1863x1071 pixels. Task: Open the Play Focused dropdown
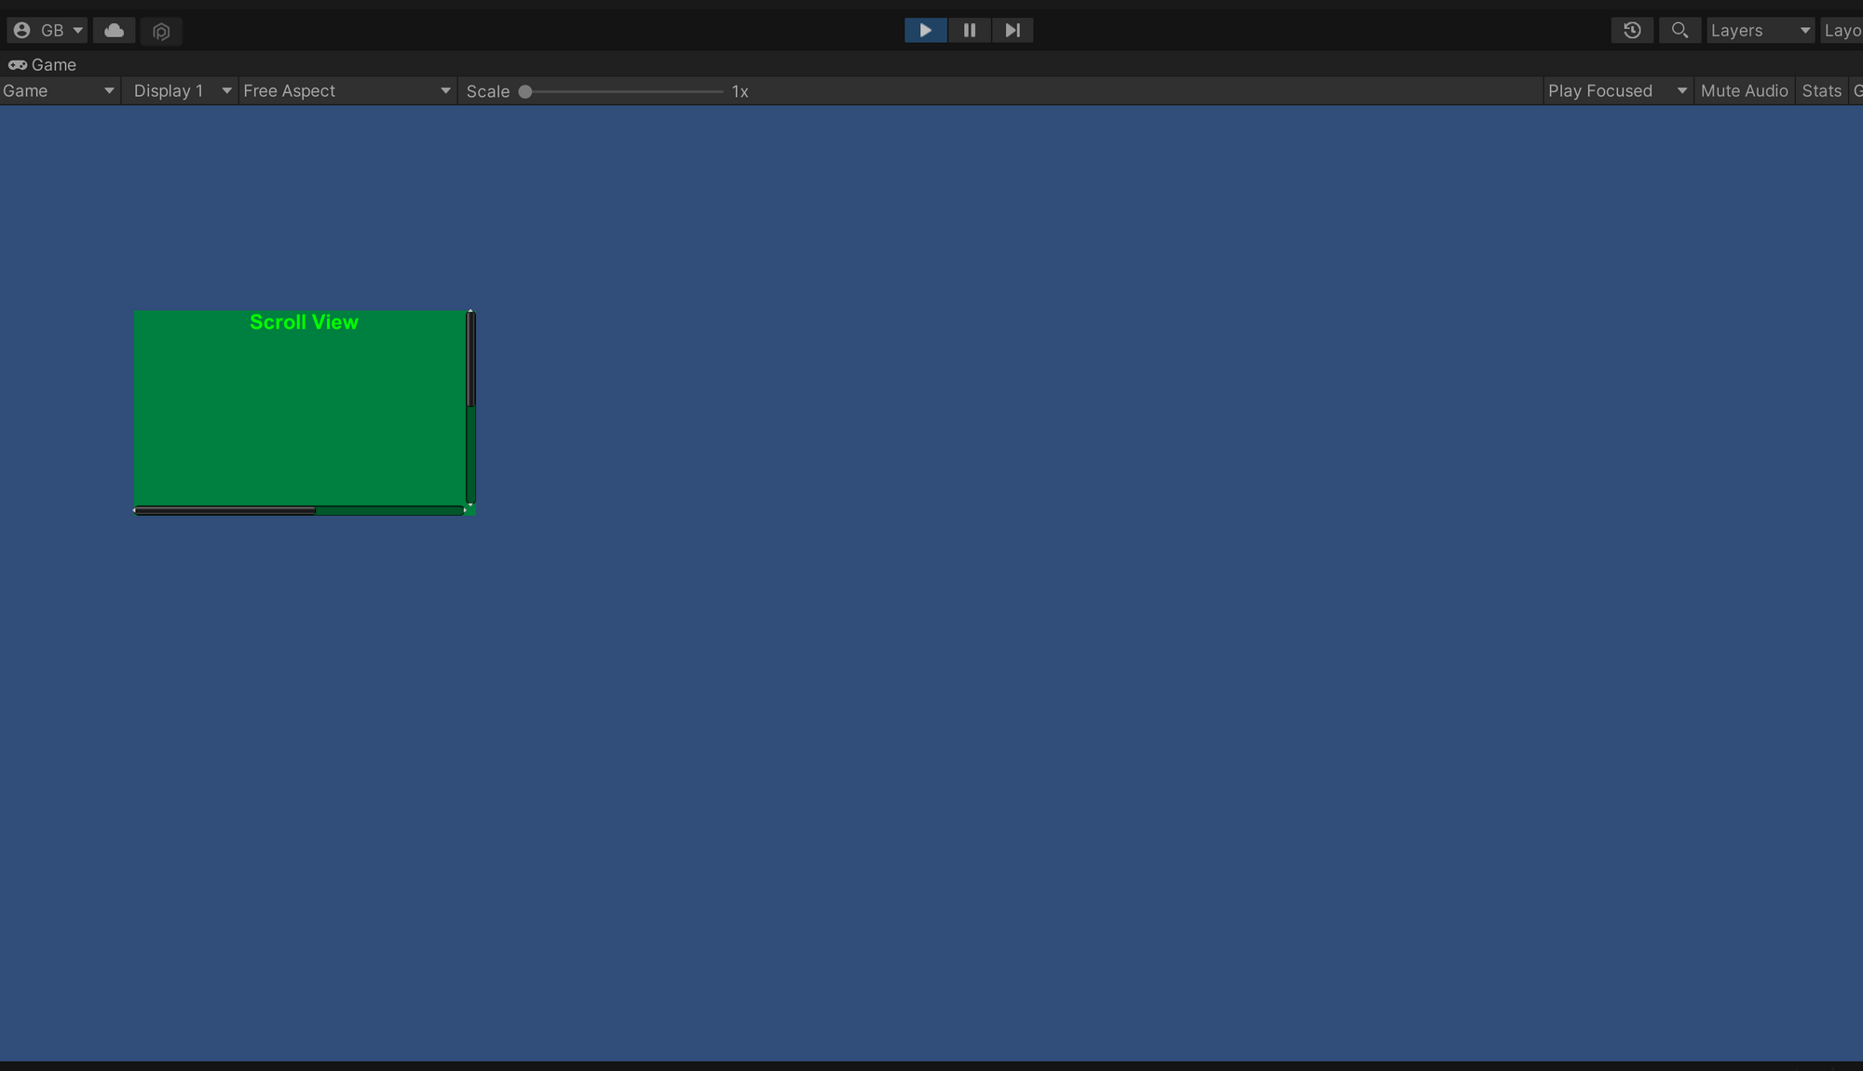coord(1618,90)
